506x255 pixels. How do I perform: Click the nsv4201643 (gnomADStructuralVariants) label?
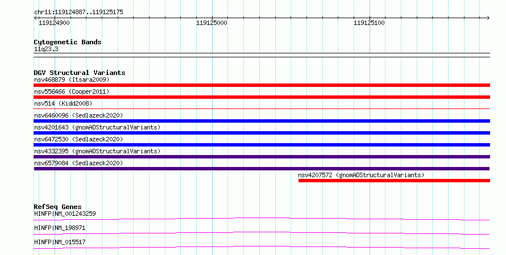click(x=97, y=127)
